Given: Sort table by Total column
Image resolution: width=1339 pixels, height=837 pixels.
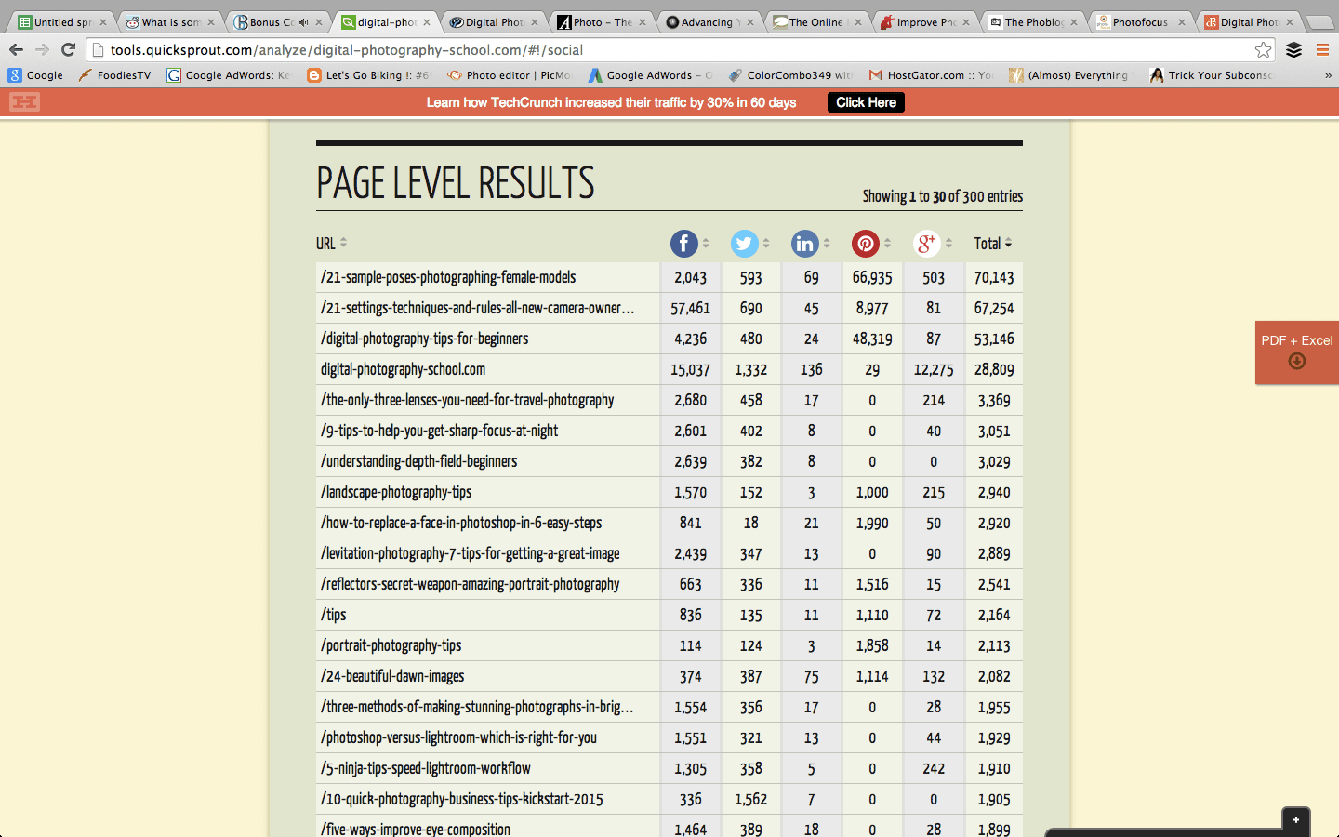Looking at the screenshot, I should tap(992, 244).
